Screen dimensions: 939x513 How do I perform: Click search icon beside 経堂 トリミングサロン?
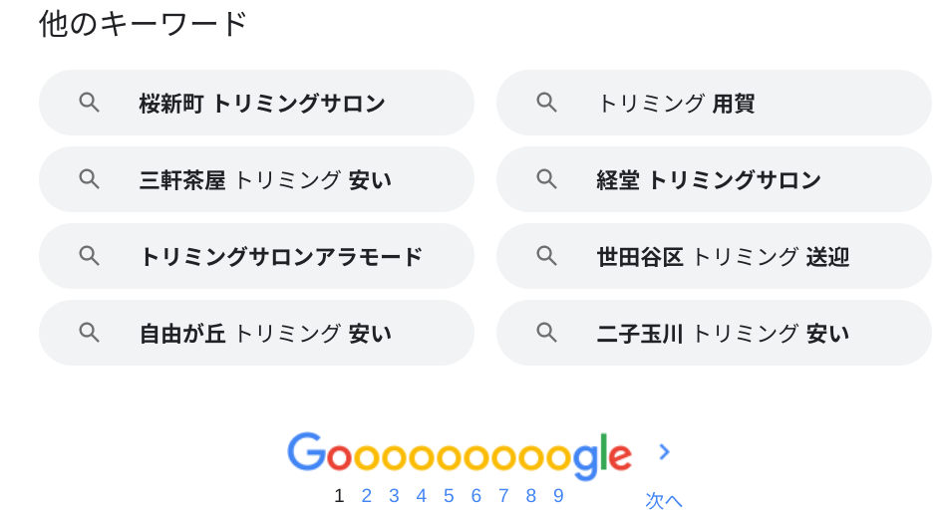click(x=546, y=179)
